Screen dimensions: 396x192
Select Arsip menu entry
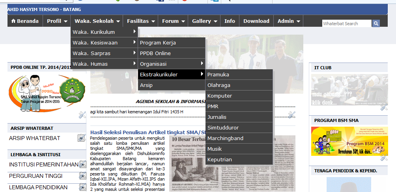point(172,85)
